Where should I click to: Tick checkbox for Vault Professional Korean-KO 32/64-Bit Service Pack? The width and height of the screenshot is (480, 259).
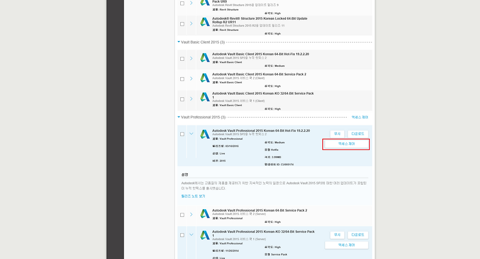(x=182, y=235)
